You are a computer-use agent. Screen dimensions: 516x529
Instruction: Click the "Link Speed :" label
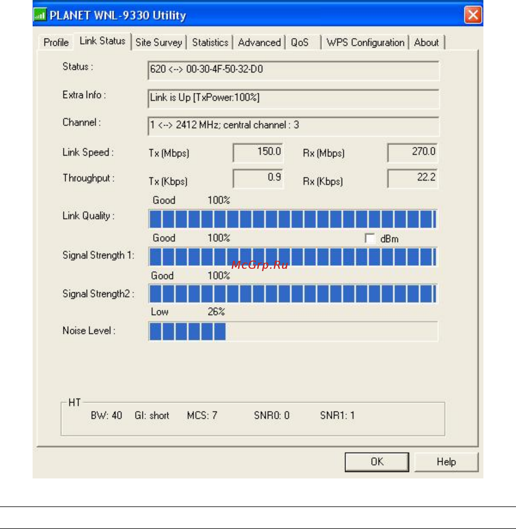(x=88, y=153)
